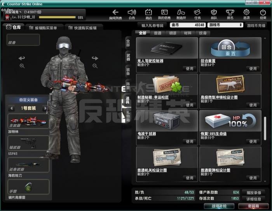Click game currency recharge (游戏币充值) button
This screenshot has width=272, height=211.
[256, 26]
